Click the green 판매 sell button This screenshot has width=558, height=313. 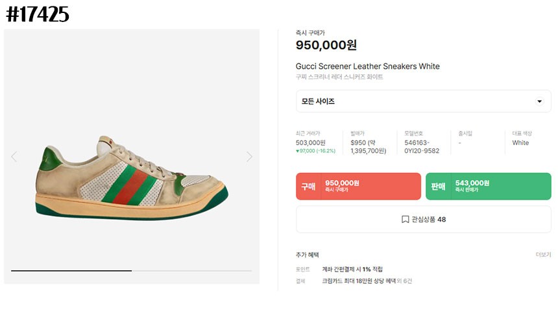[488, 186]
